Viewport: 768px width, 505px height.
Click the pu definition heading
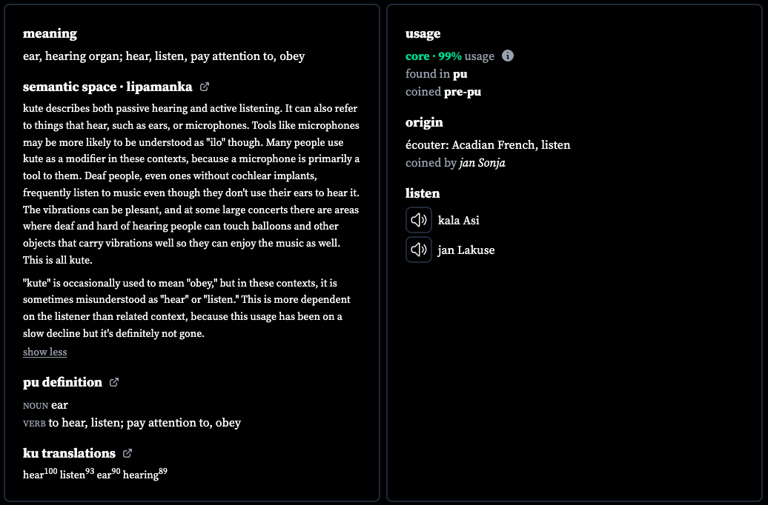[63, 382]
